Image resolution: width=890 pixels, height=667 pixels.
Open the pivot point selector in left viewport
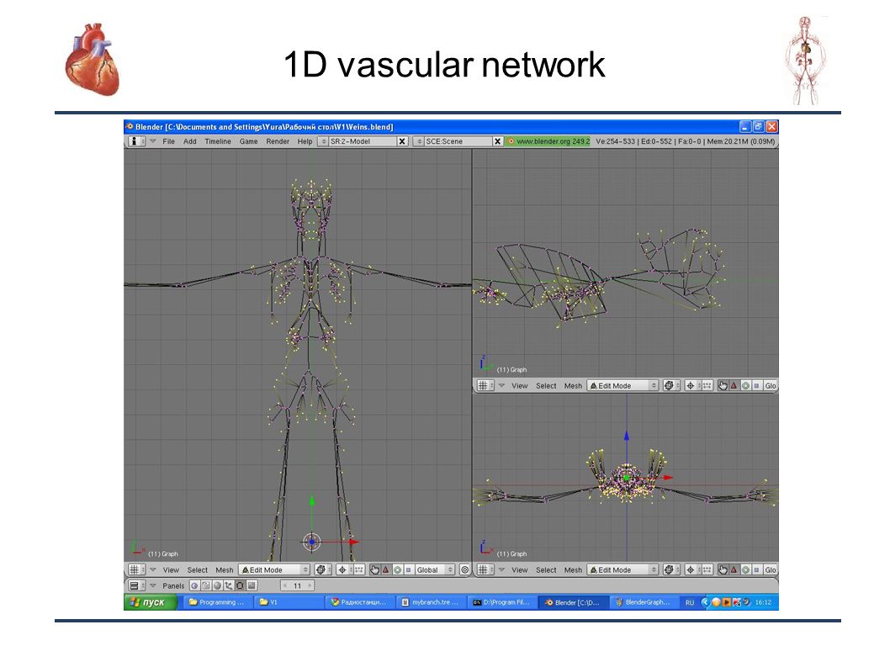pyautogui.click(x=344, y=569)
